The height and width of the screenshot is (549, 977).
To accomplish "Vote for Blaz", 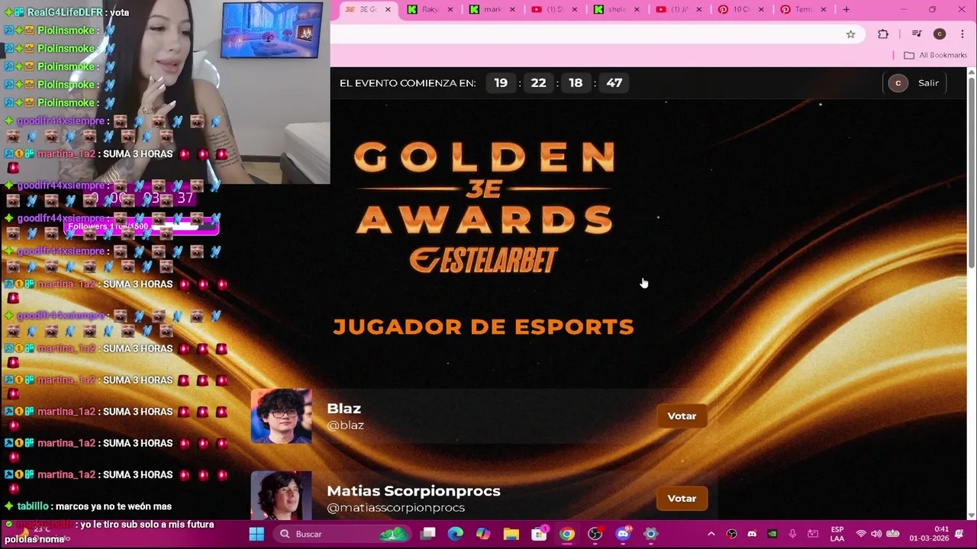I will [x=682, y=416].
